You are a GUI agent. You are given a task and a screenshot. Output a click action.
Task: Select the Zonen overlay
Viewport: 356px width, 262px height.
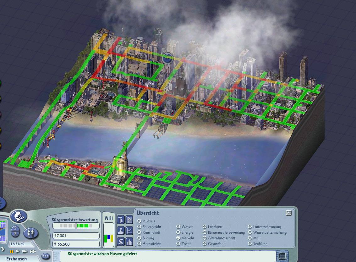click(x=178, y=243)
